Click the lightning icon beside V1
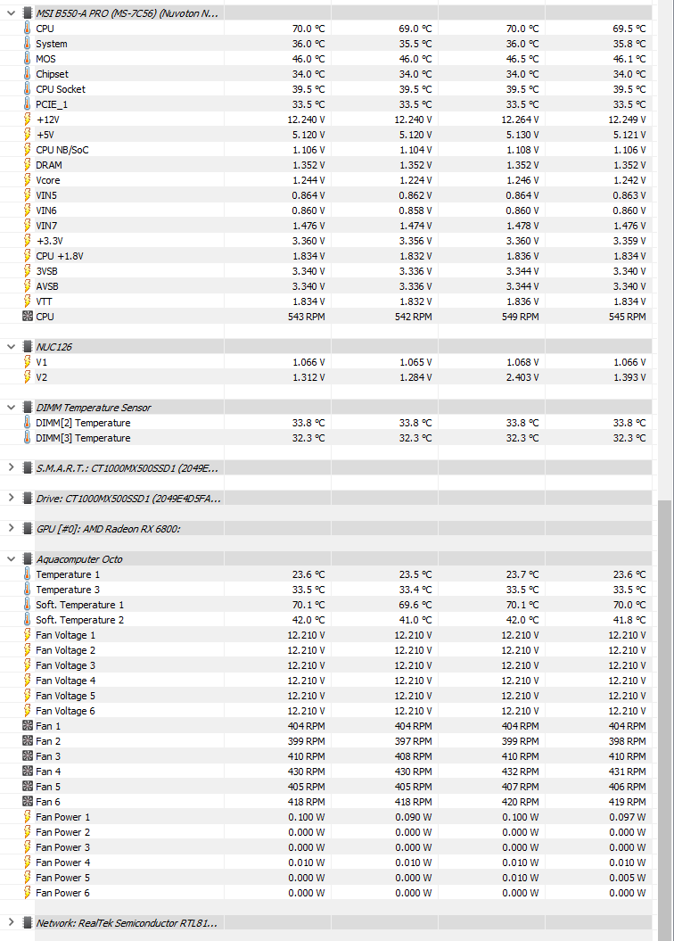 (x=27, y=362)
